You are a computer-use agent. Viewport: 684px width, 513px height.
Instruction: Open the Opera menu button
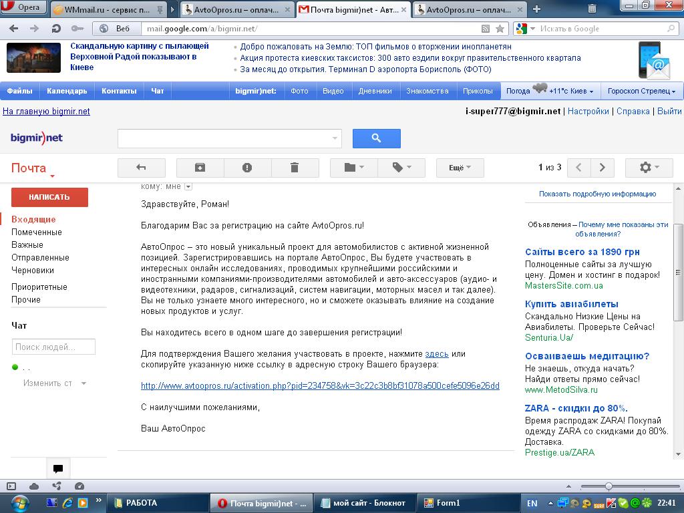23,7
